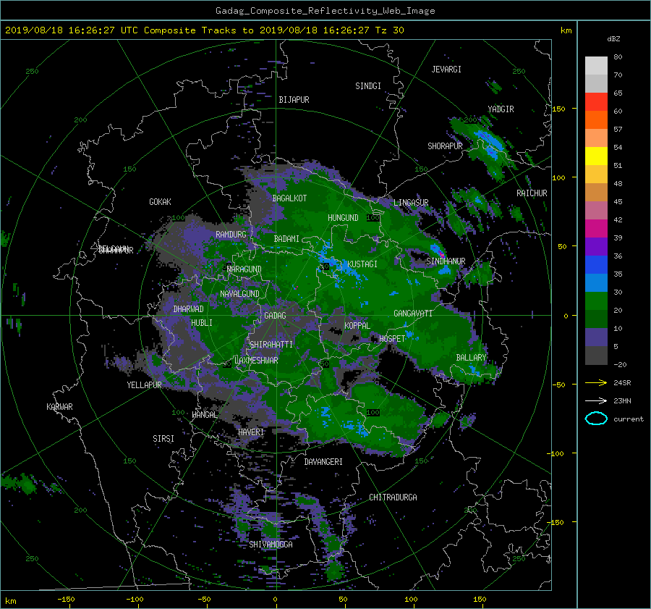The width and height of the screenshot is (651, 609).
Task: Pick the brown 45-48 dBZ swatch
Action: (596, 192)
